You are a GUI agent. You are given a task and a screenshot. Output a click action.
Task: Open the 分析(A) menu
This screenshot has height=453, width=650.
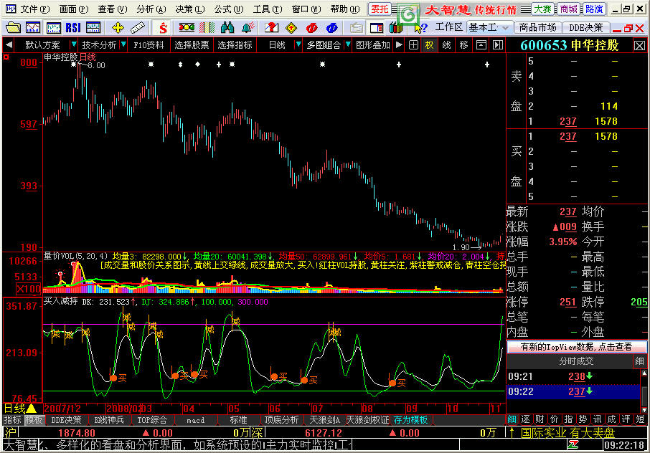(x=151, y=9)
